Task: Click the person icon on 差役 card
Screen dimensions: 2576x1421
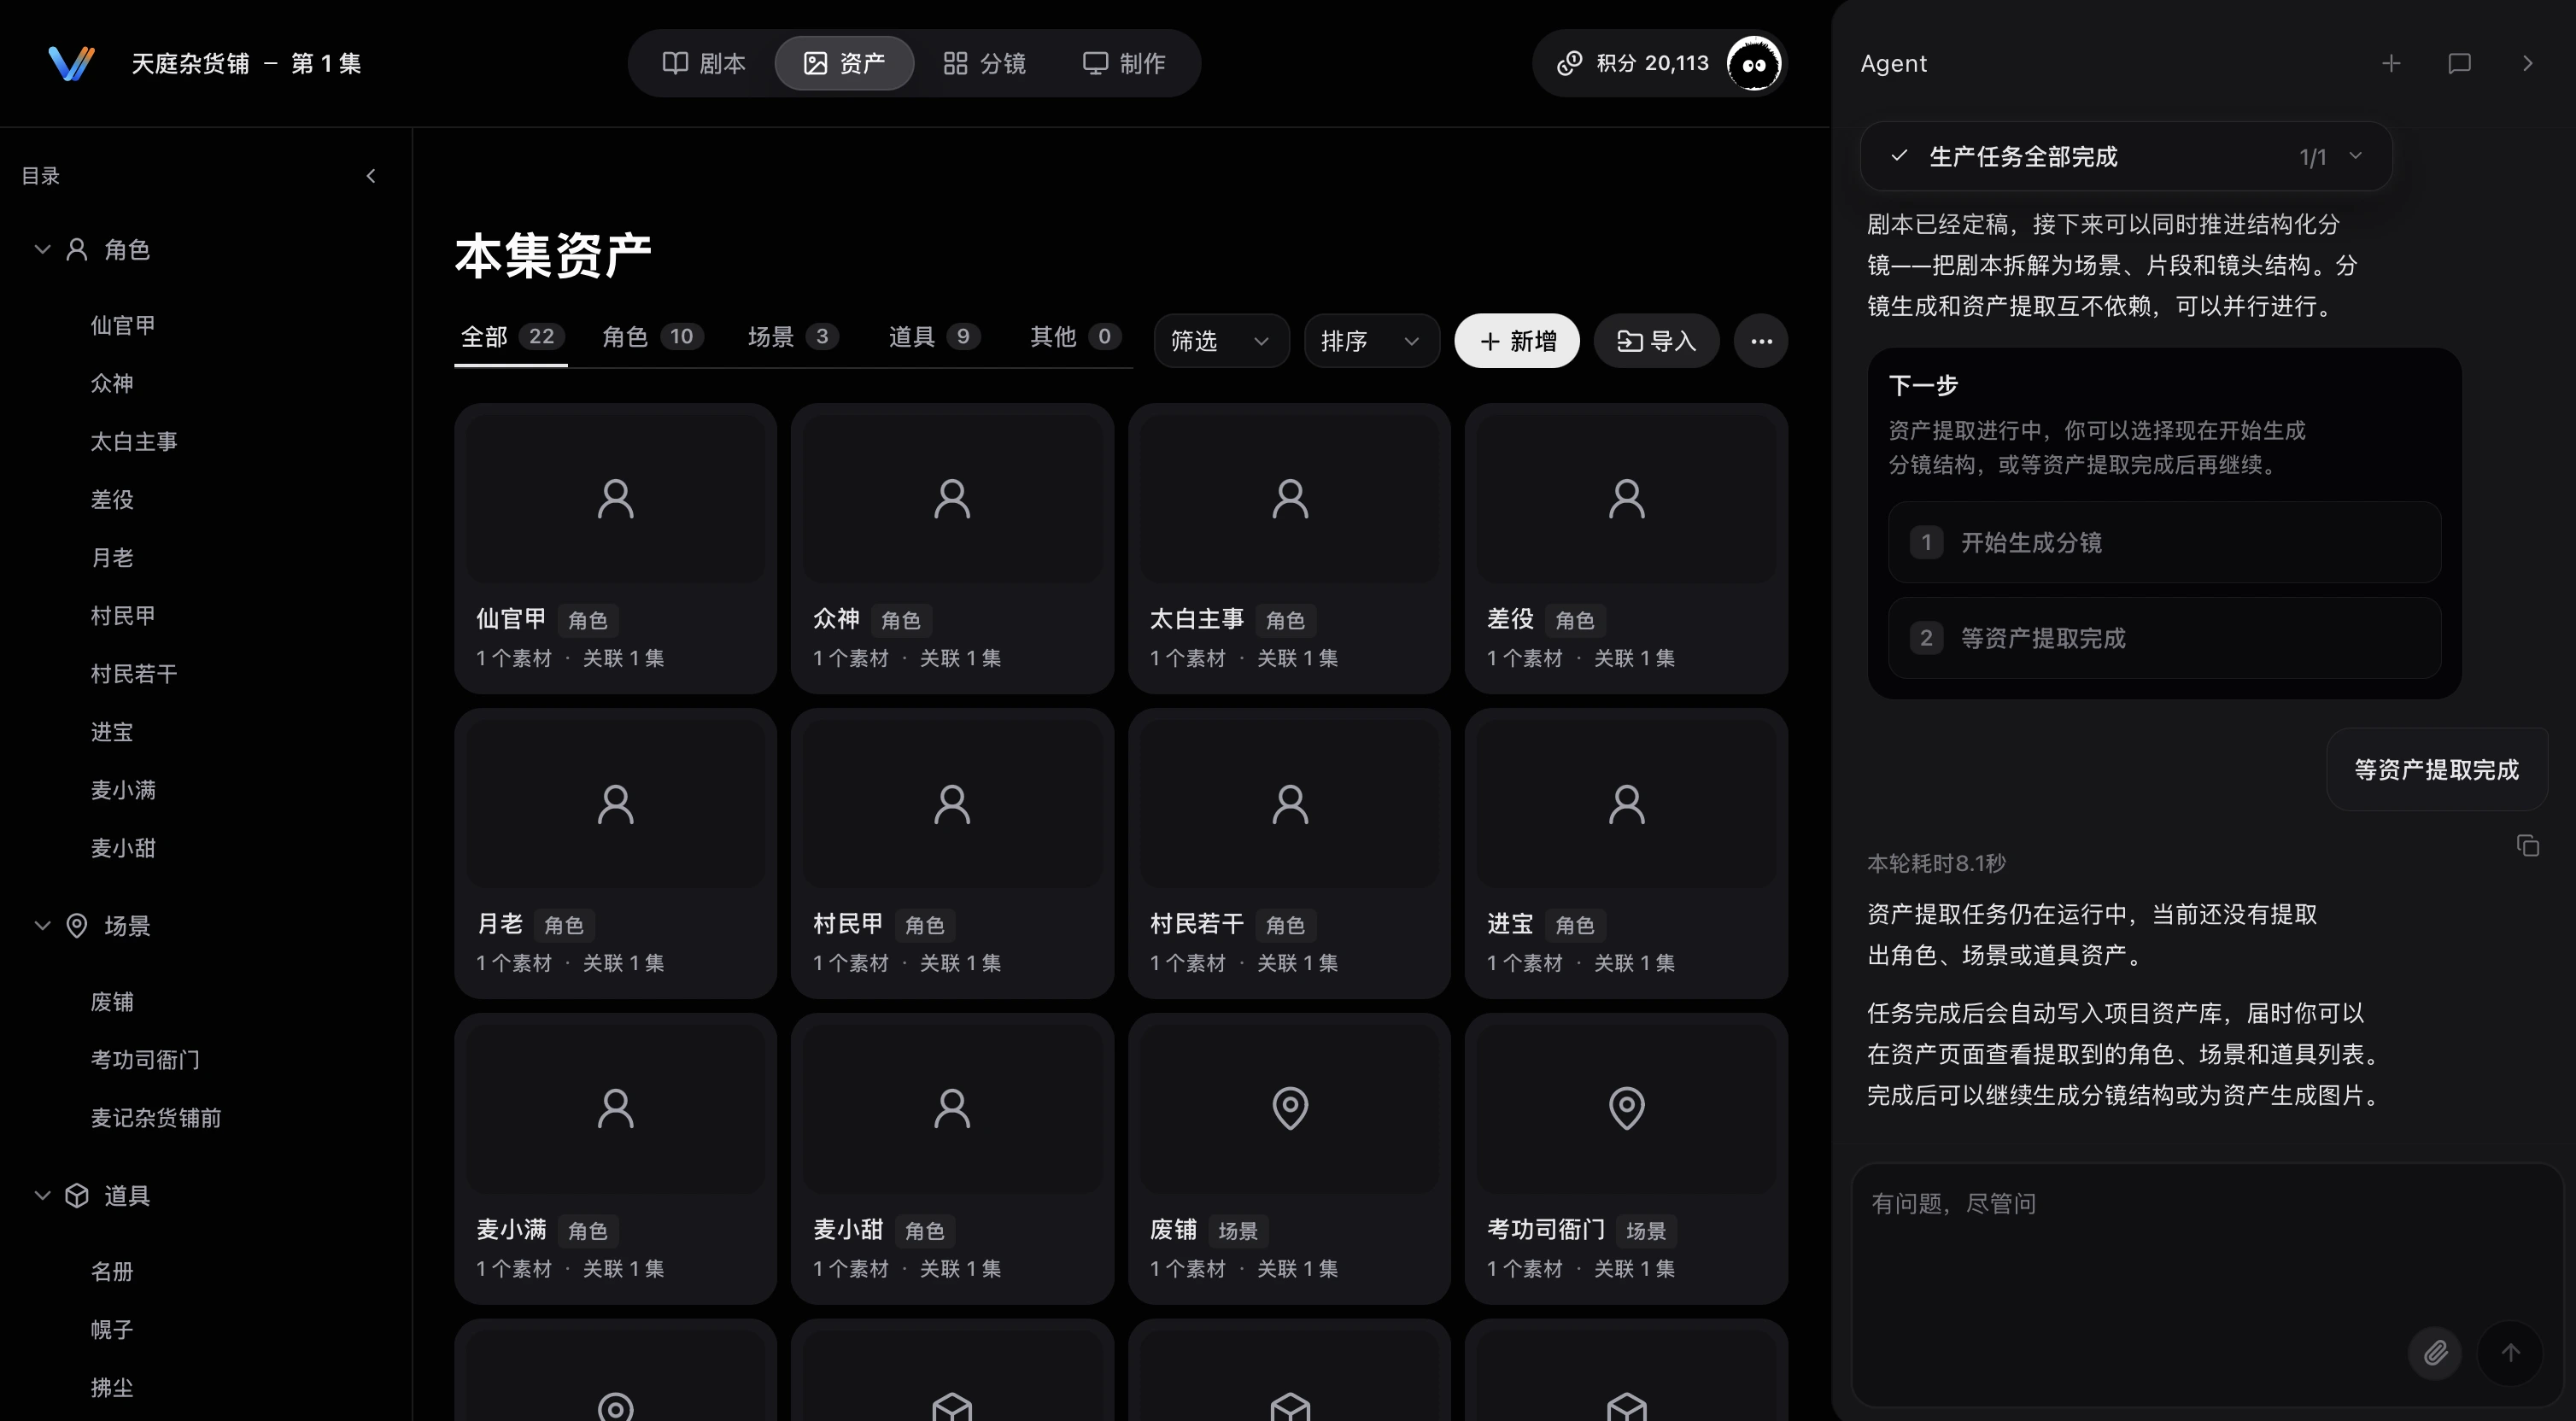Action: pos(1627,498)
